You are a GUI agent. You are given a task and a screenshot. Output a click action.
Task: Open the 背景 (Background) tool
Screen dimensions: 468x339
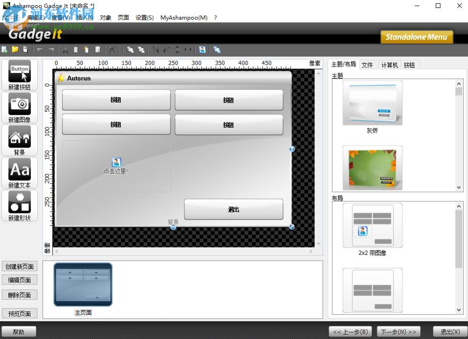pyautogui.click(x=19, y=140)
